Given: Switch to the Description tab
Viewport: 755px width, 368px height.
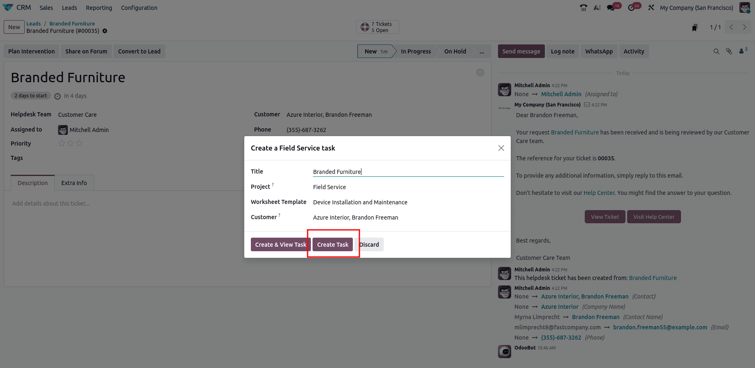Looking at the screenshot, I should [32, 183].
